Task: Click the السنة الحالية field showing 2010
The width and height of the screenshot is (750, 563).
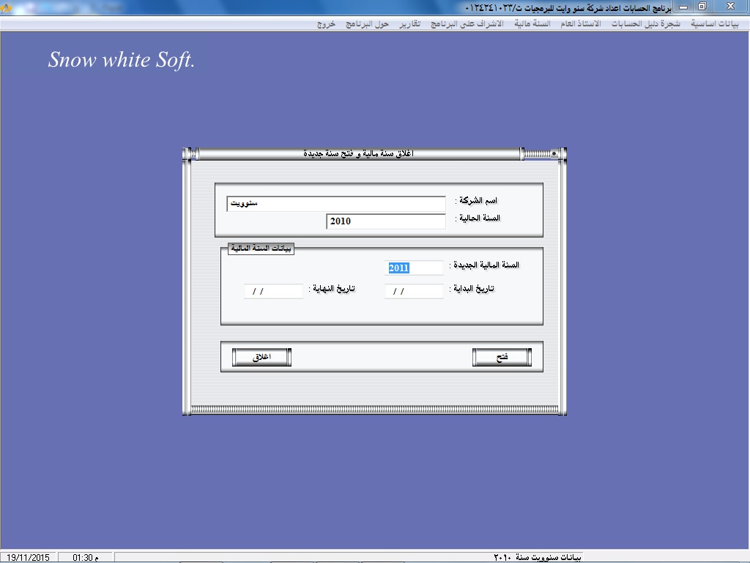Action: pos(385,221)
